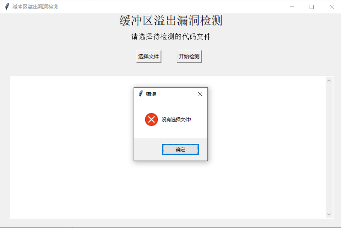Click the 没有选择文件! message text
The image size is (341, 228).
[176, 119]
